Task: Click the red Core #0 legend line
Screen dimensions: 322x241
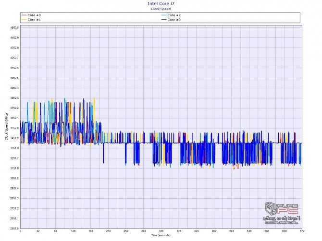Action: coord(24,15)
